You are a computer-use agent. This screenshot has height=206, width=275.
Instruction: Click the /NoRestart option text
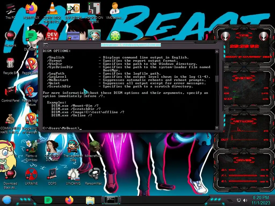(58, 80)
